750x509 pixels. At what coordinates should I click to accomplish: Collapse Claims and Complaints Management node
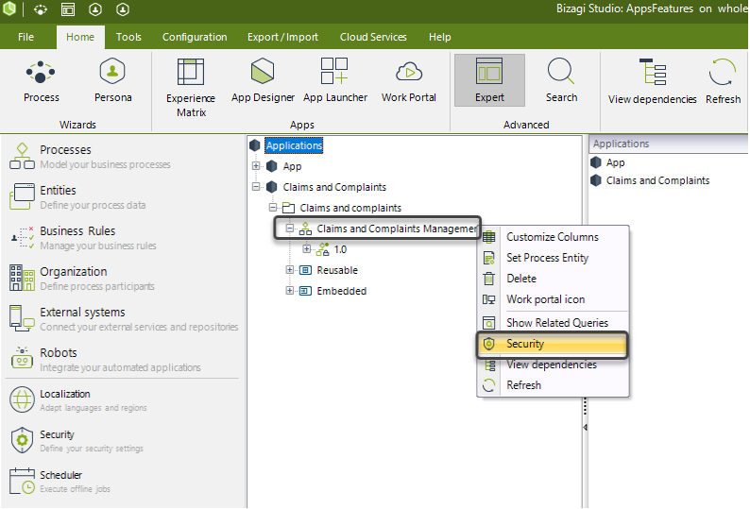[289, 229]
